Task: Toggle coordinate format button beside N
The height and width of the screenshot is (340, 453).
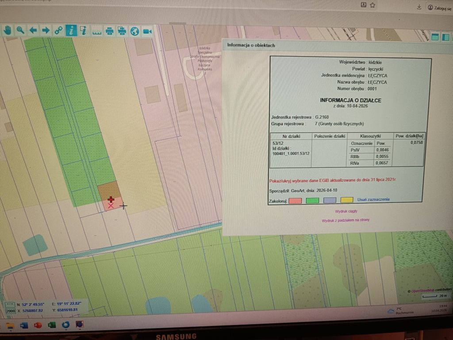Action: (10, 305)
